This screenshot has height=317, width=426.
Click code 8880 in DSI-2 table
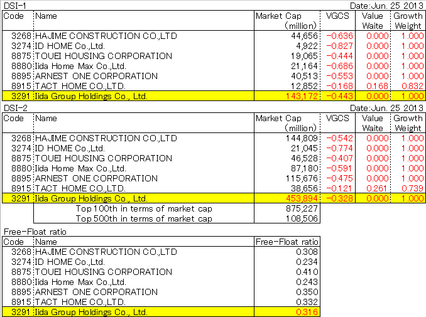coord(21,168)
